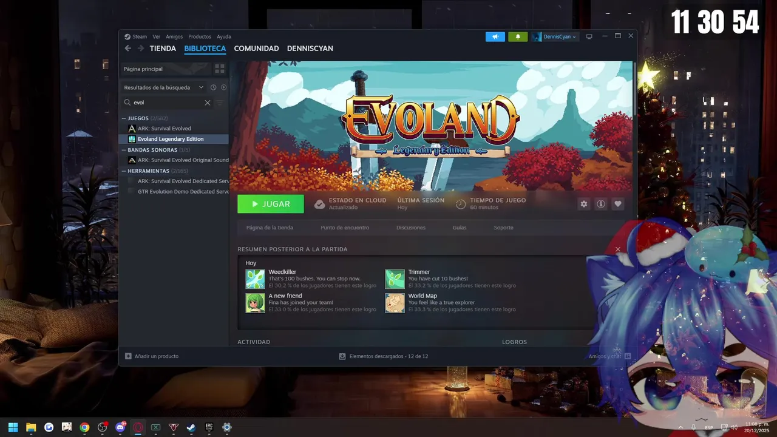
Task: Click the Trimmer achievement icon
Action: [x=395, y=279]
